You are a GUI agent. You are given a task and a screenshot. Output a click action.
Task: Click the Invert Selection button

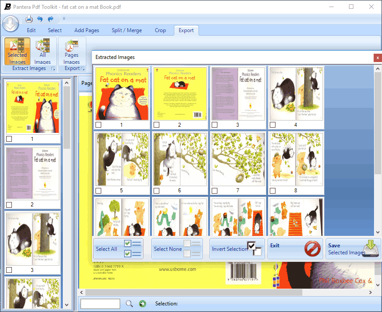(x=237, y=249)
